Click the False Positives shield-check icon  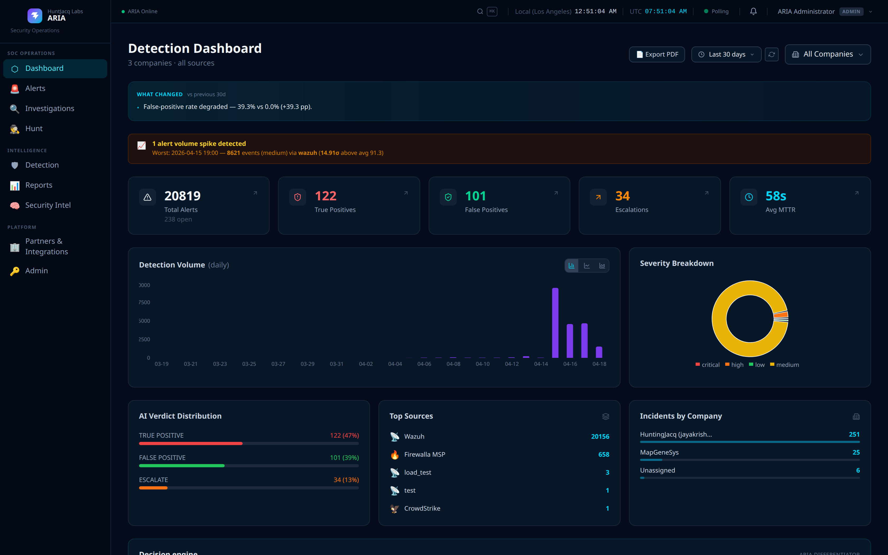[448, 197]
